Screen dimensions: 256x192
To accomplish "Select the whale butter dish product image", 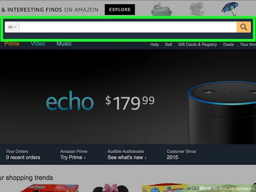I will (x=161, y=9).
